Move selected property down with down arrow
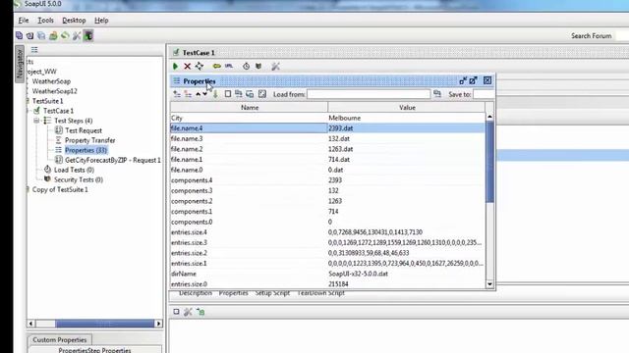The image size is (629, 353). click(205, 94)
